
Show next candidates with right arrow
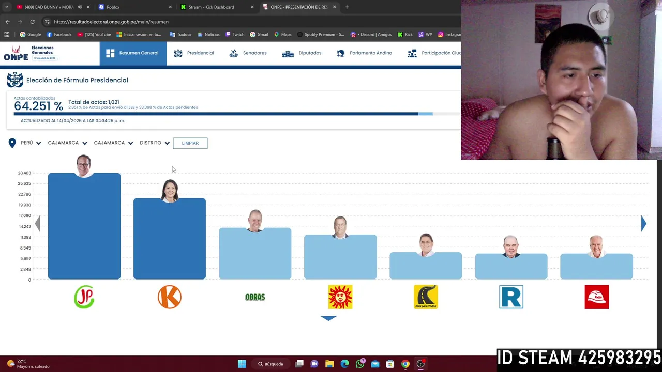pos(643,223)
